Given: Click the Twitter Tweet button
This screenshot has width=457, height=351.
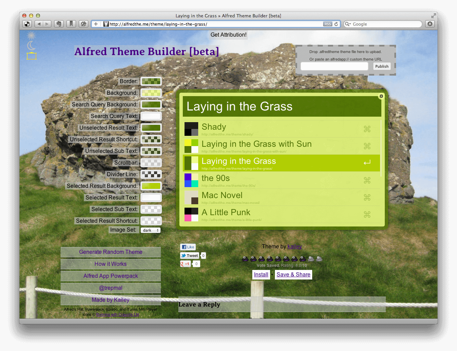Looking at the screenshot, I should [x=190, y=256].
